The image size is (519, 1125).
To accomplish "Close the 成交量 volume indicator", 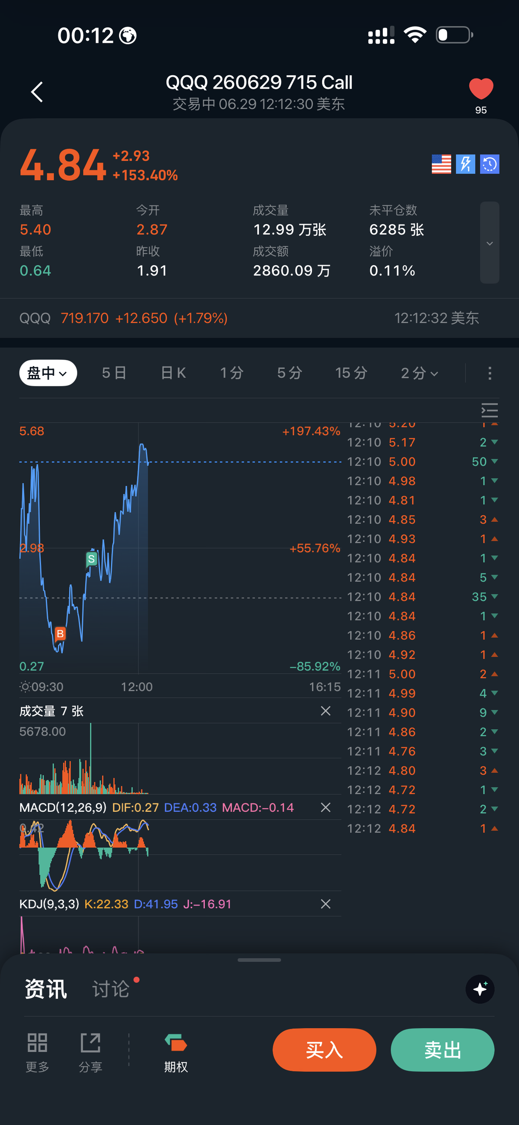I will coord(325,711).
